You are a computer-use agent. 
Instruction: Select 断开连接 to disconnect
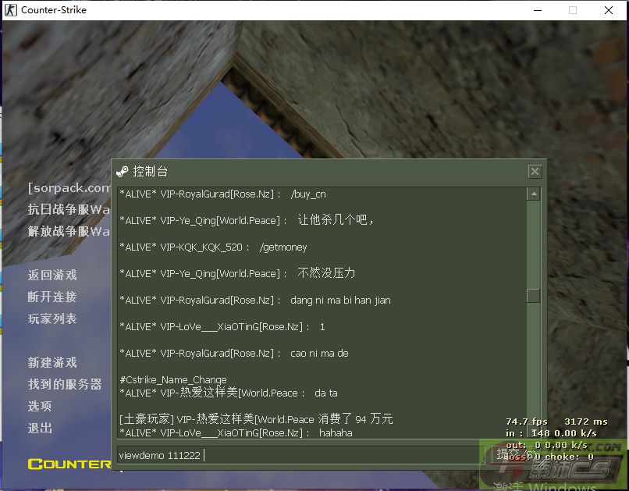[52, 297]
